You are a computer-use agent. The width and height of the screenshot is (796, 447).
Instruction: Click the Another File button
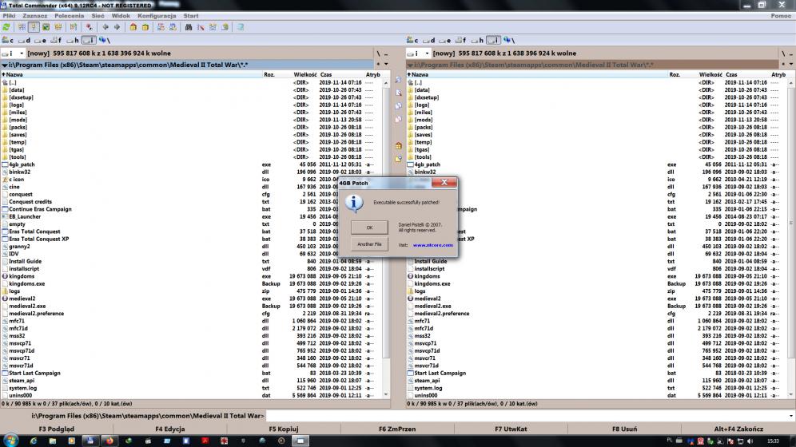pos(368,243)
